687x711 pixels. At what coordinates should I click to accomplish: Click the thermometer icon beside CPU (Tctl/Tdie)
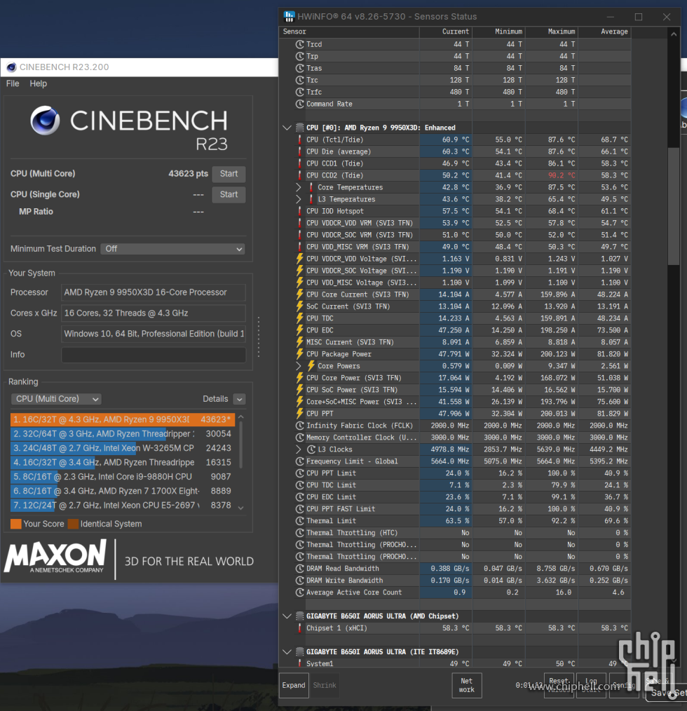point(299,140)
